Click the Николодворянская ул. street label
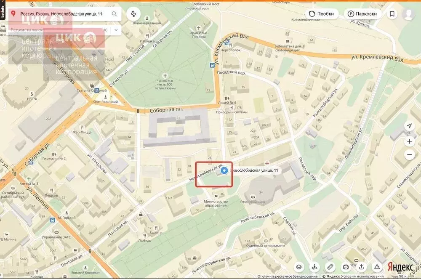The height and width of the screenshot is (279, 421). [211, 265]
